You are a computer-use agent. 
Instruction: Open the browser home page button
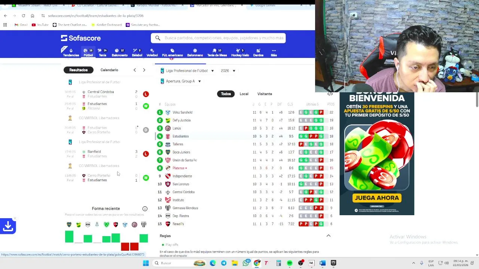[33, 16]
